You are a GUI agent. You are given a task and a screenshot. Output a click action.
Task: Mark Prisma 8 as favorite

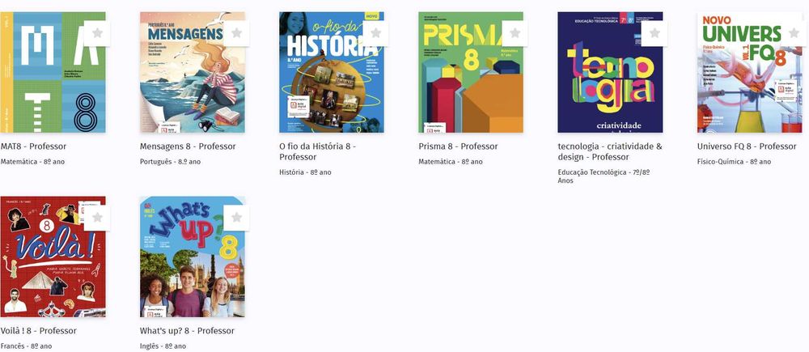pyautogui.click(x=515, y=33)
